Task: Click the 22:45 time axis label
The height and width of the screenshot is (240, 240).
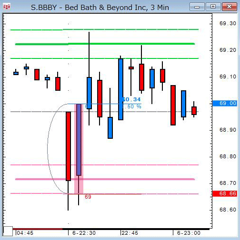Action: [x=130, y=233]
